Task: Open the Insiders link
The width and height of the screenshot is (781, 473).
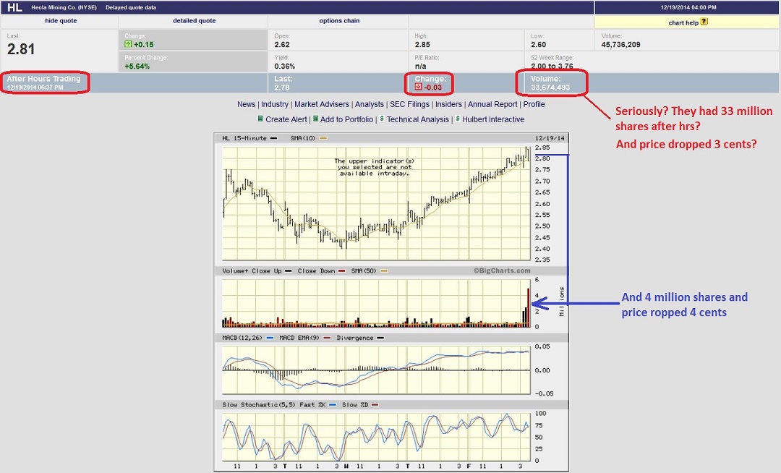Action: click(448, 104)
